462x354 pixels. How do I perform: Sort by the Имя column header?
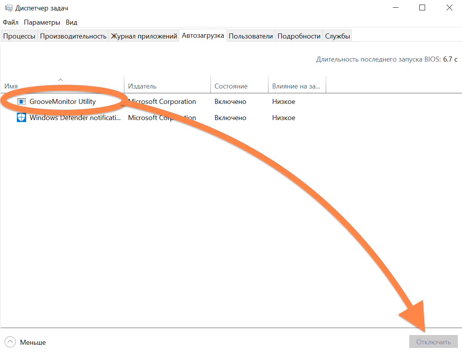point(63,85)
